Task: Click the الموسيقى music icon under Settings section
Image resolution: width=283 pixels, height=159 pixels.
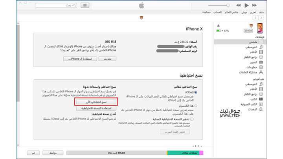Action: pos(261,47)
